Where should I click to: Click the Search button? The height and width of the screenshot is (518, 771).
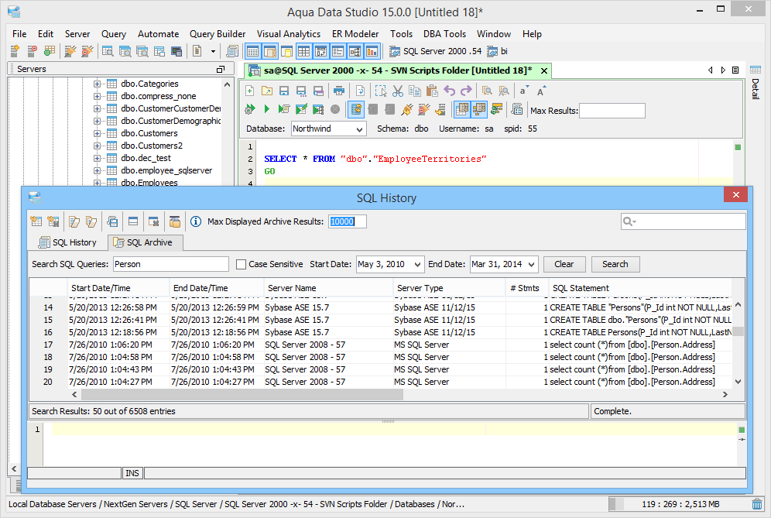pyautogui.click(x=615, y=264)
